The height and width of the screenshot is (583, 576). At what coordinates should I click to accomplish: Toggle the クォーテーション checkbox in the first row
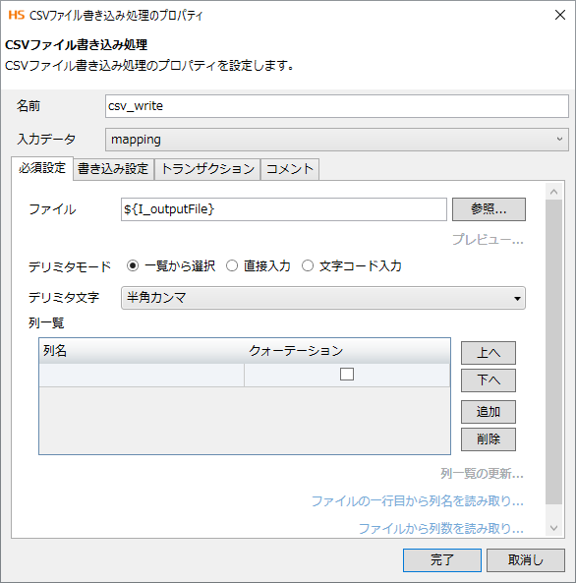[x=347, y=375]
